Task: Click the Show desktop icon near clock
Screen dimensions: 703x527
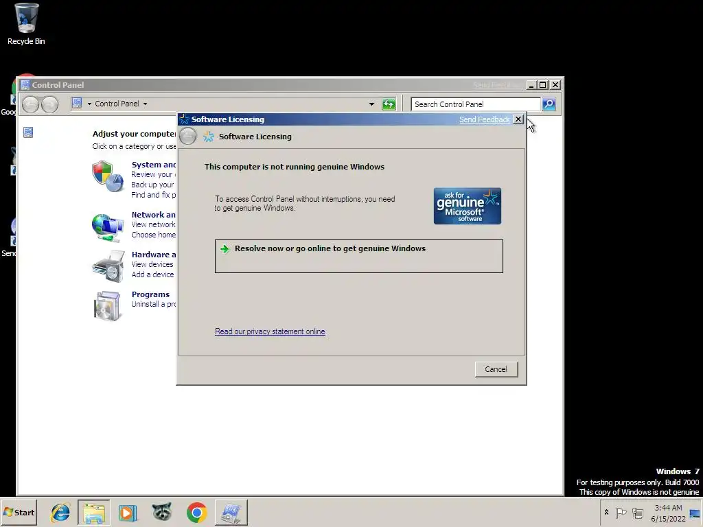Action: point(695,513)
